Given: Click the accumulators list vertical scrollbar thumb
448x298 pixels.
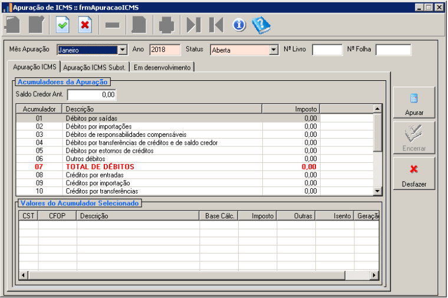Looking at the screenshot, I should [377, 132].
